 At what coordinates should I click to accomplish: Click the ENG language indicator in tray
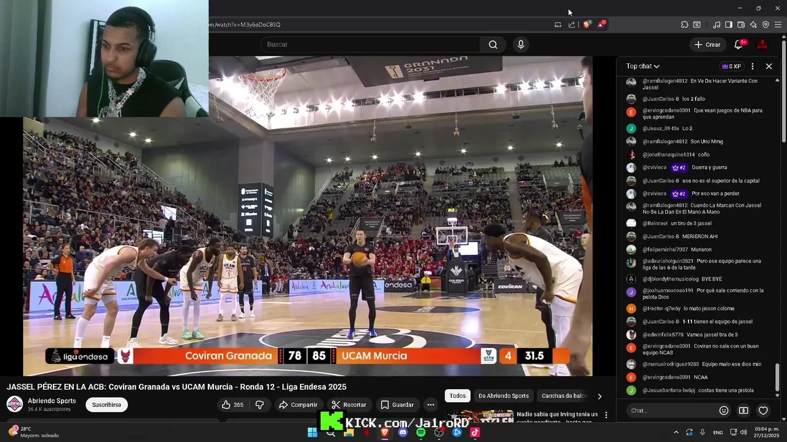click(x=718, y=432)
